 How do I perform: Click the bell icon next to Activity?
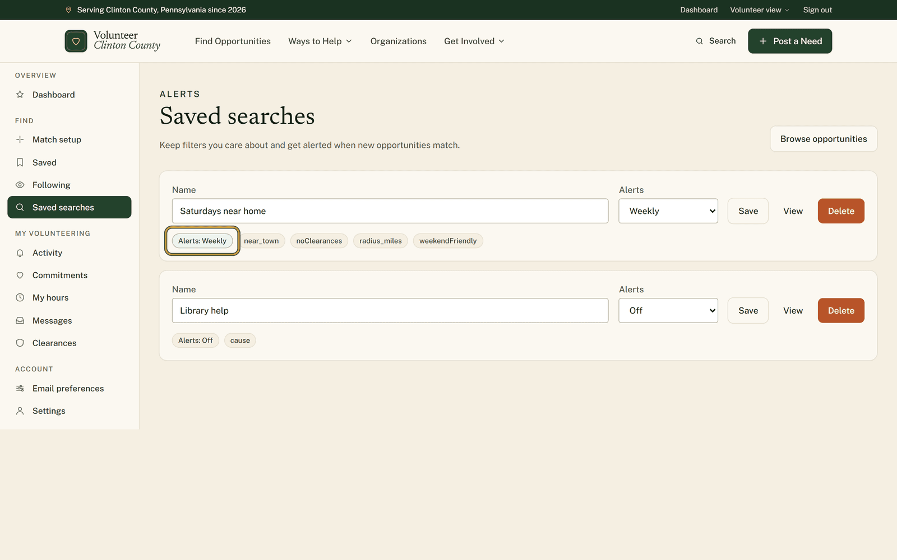point(20,253)
